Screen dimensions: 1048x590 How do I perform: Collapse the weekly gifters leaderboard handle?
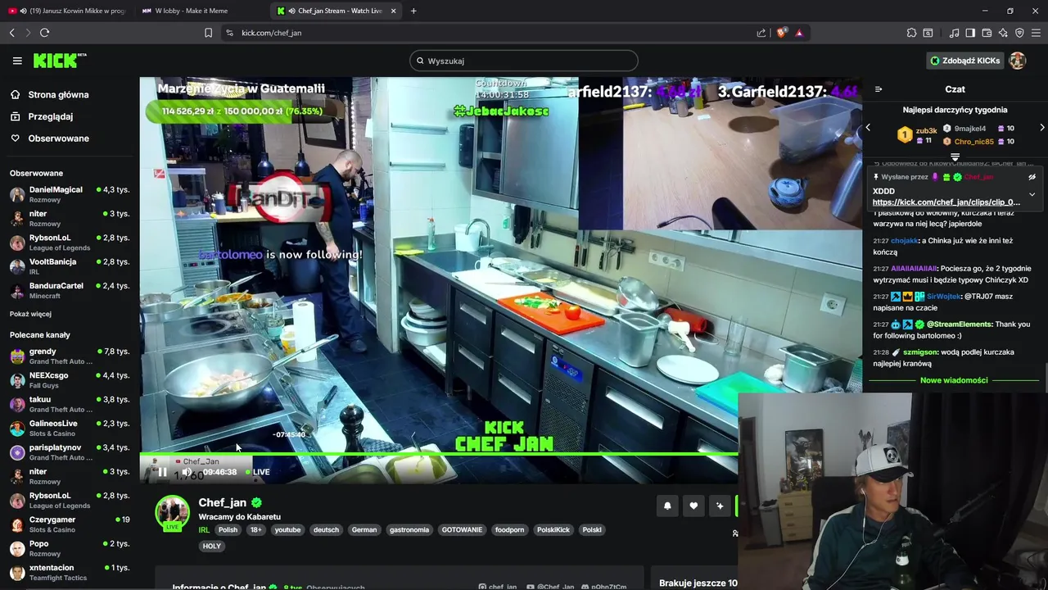(x=955, y=157)
